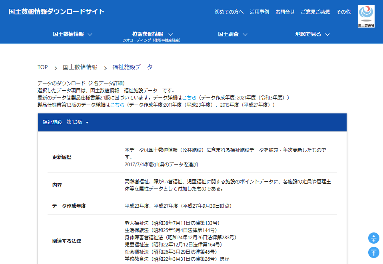Click chevron beside 国土数値情報 in navigation
The image size is (383, 264).
(x=90, y=34)
